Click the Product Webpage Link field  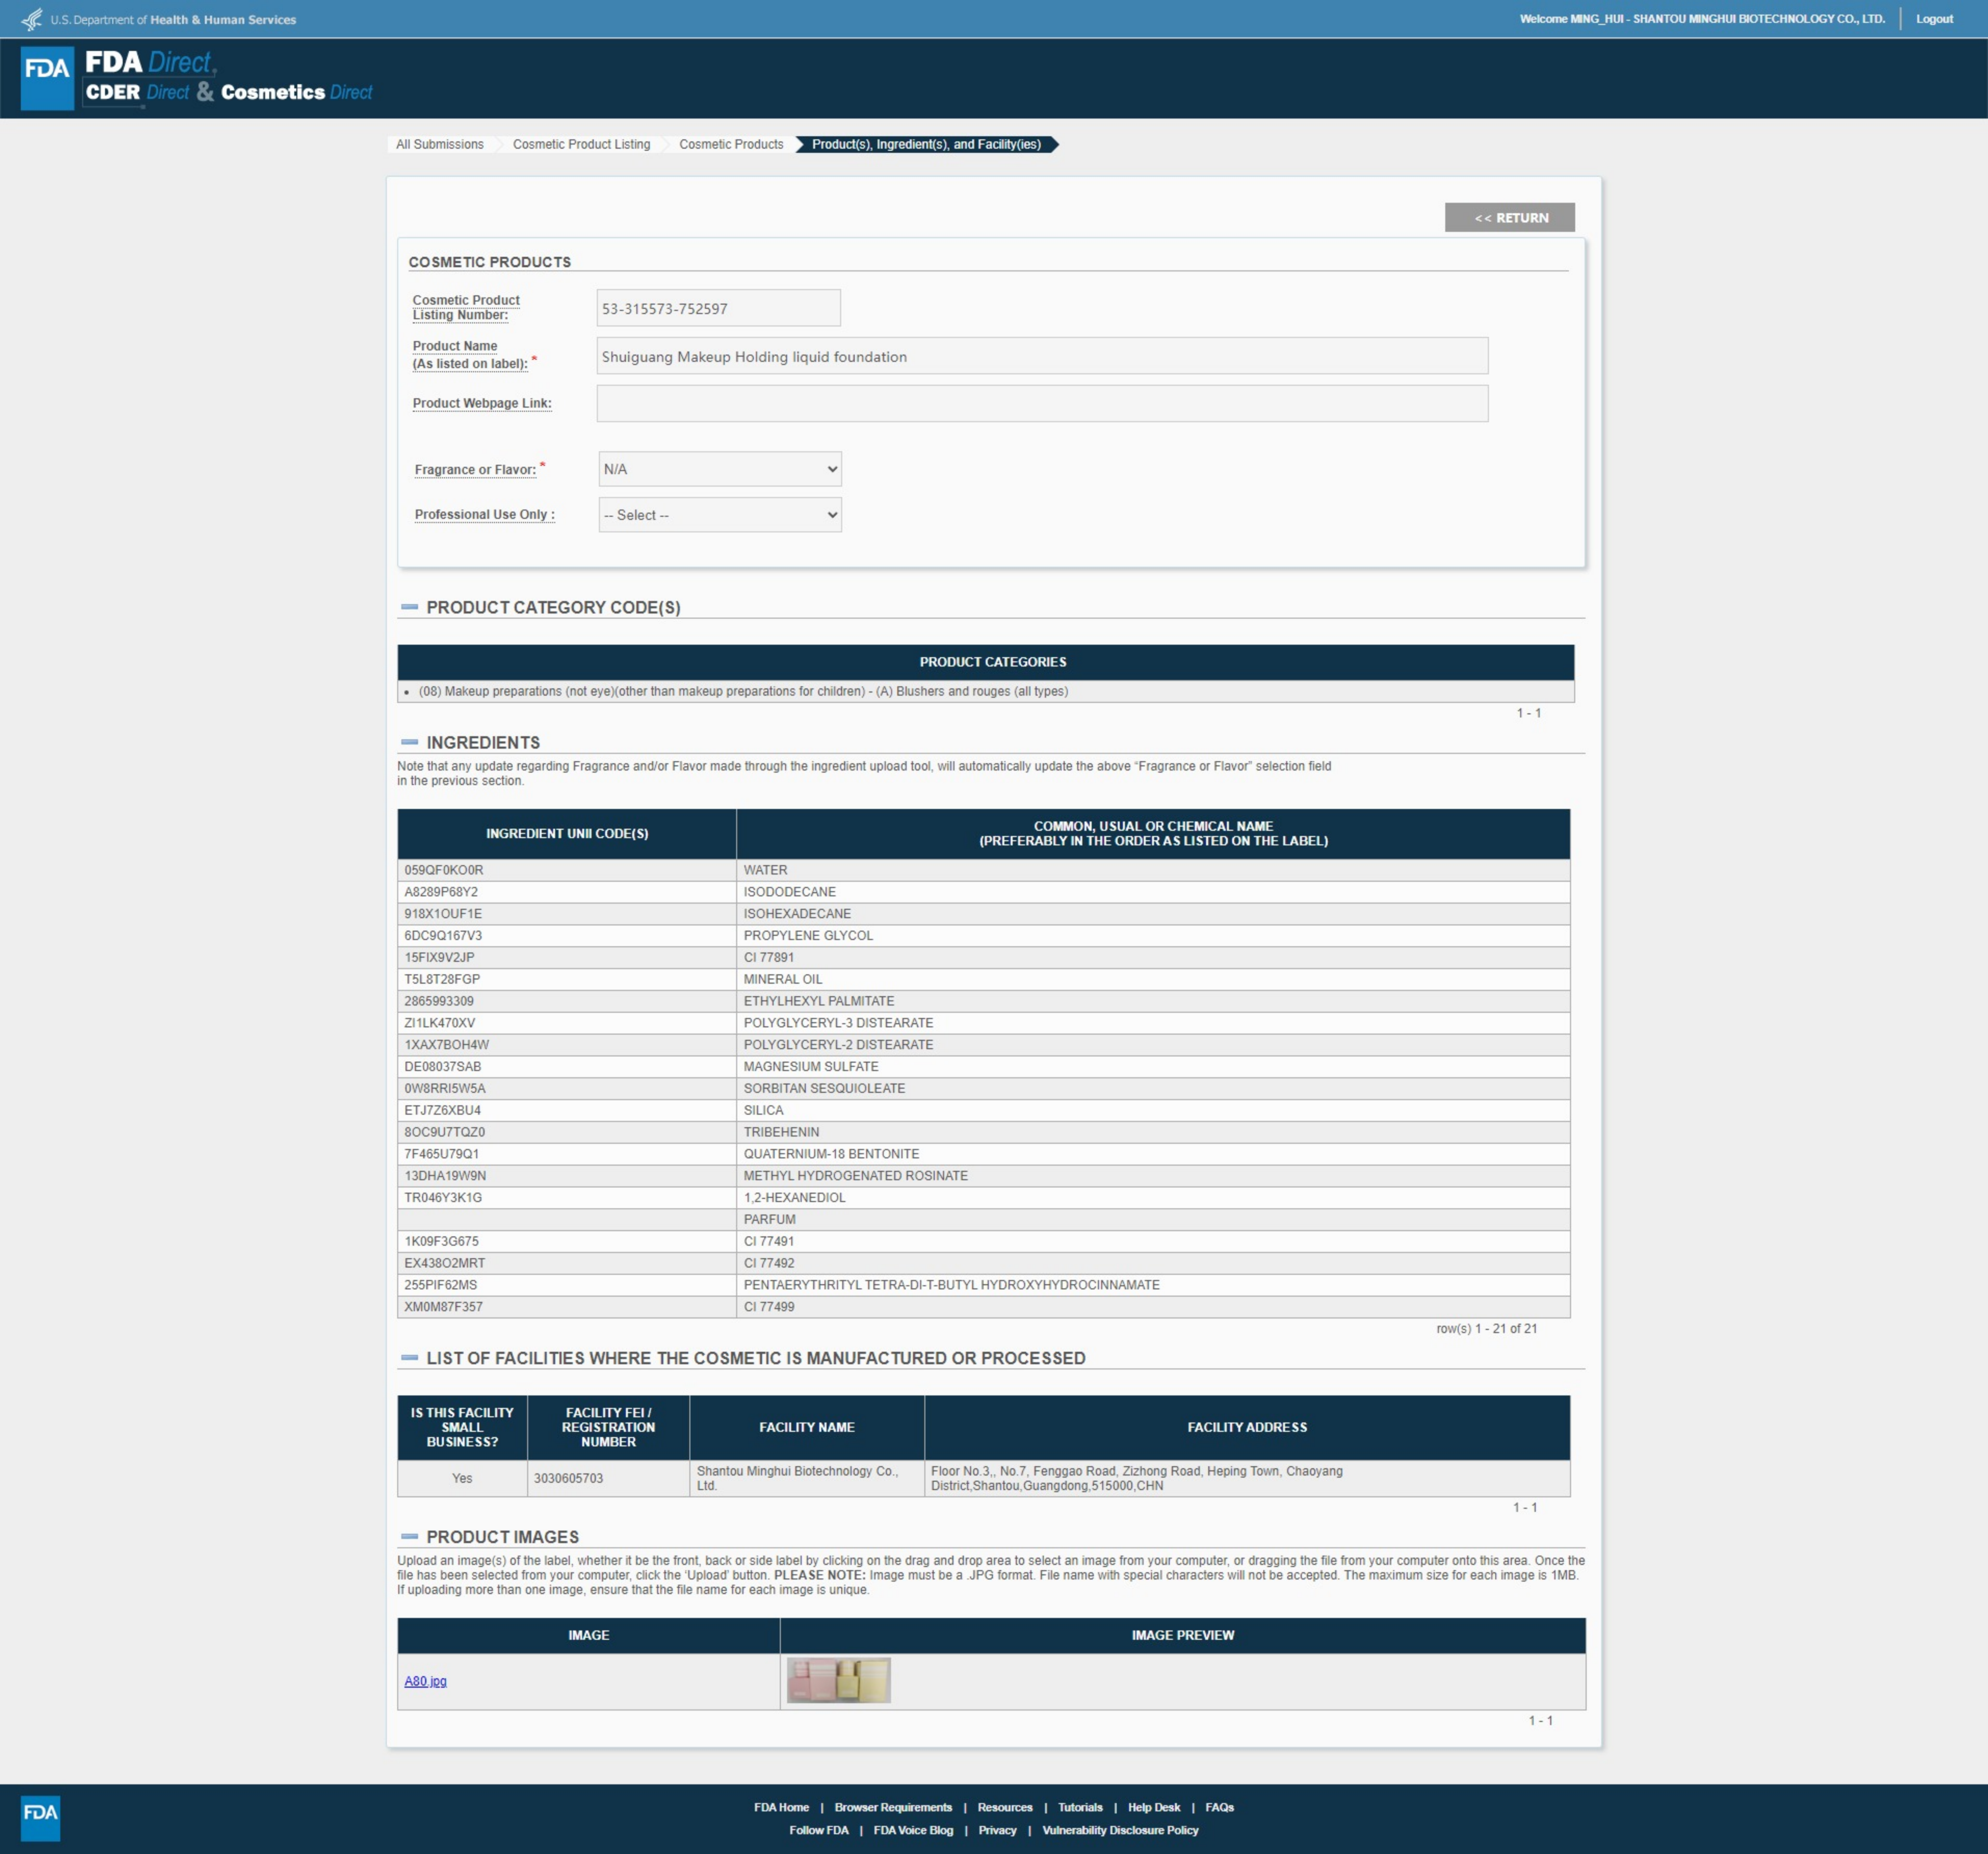tap(1041, 404)
